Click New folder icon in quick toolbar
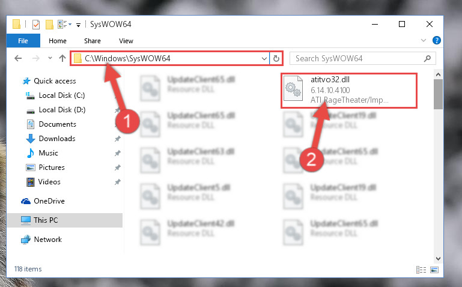The height and width of the screenshot is (287, 462). (49, 25)
